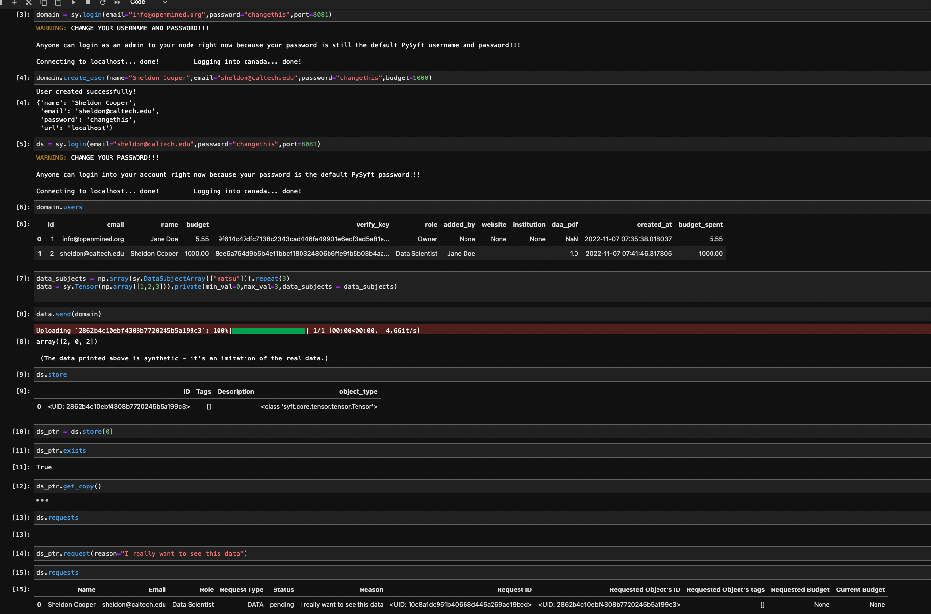Screen dimensions: 931x614
Task: Restart the kernel
Action: click(x=103, y=3)
